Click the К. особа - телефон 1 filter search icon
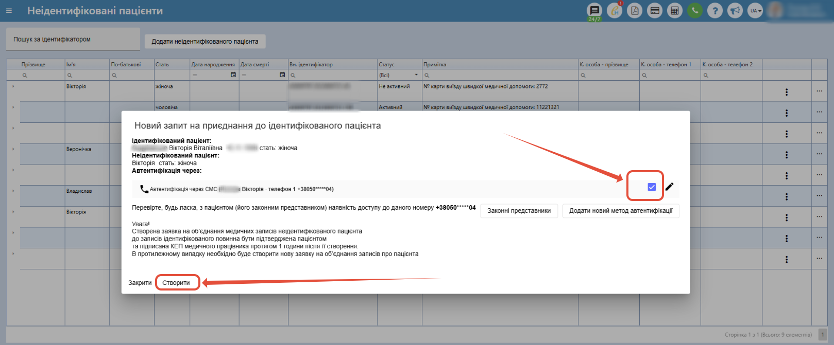Screen dimensions: 834x345 point(644,76)
